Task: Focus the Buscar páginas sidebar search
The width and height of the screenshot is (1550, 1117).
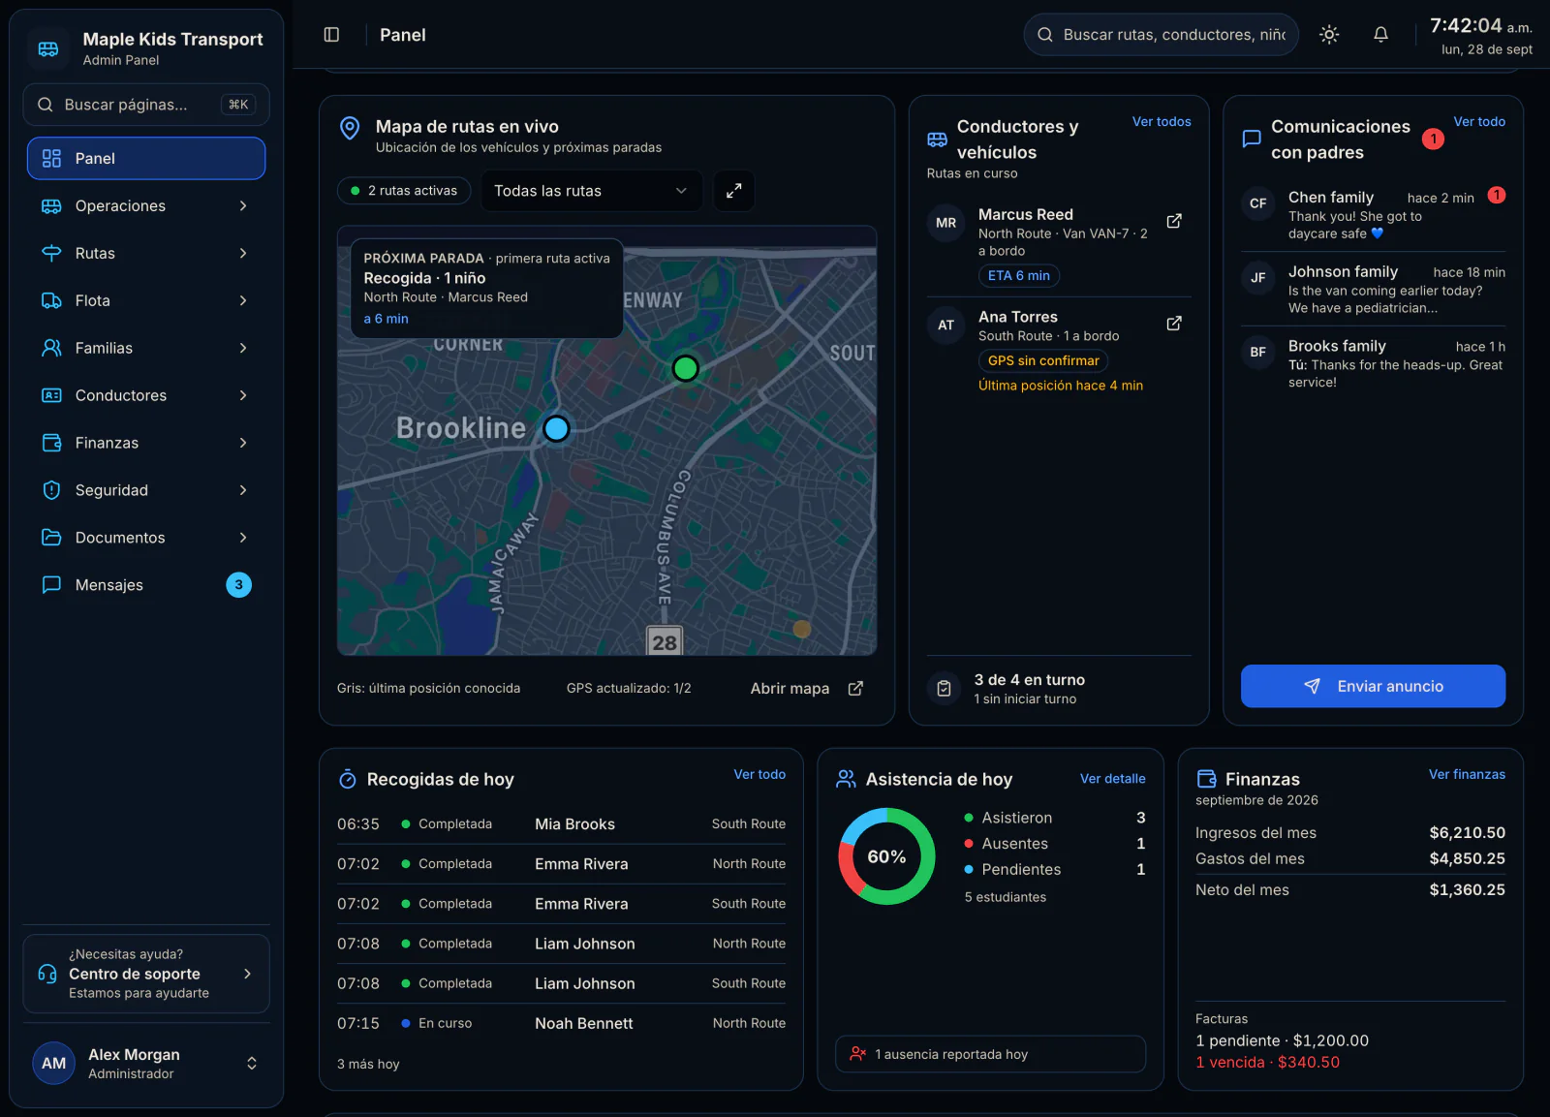Action: (146, 105)
